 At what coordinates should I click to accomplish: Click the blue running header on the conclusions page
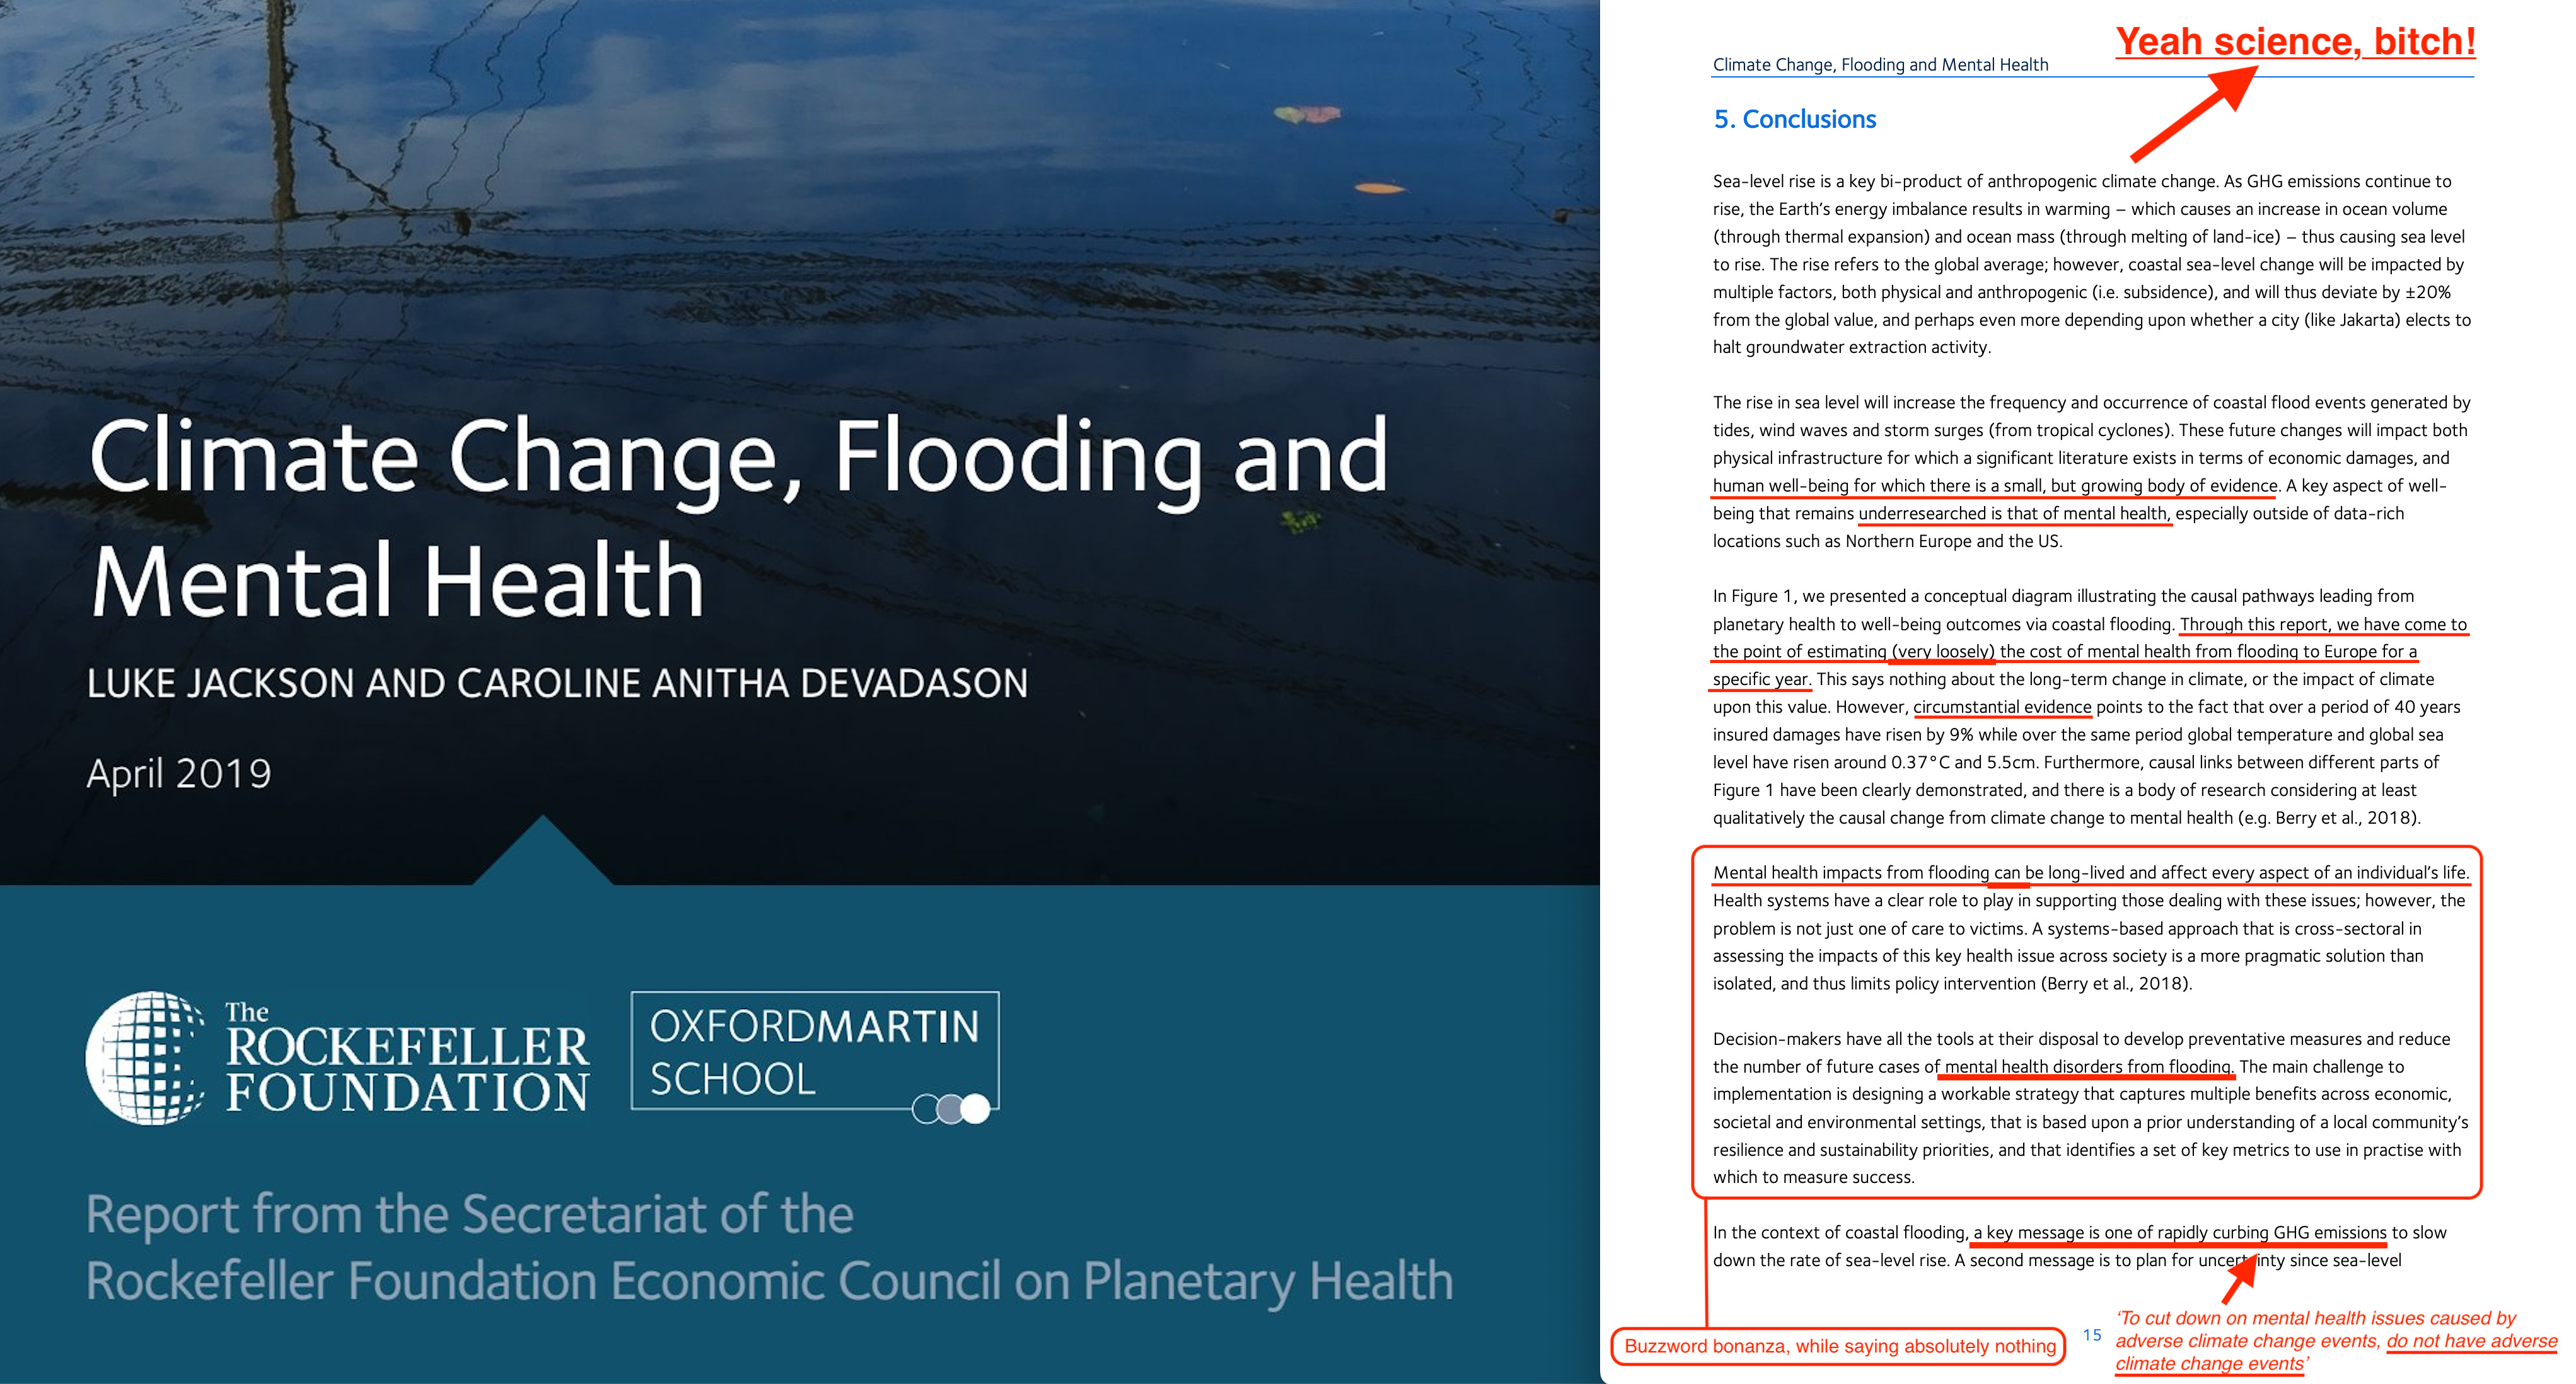(x=1880, y=64)
